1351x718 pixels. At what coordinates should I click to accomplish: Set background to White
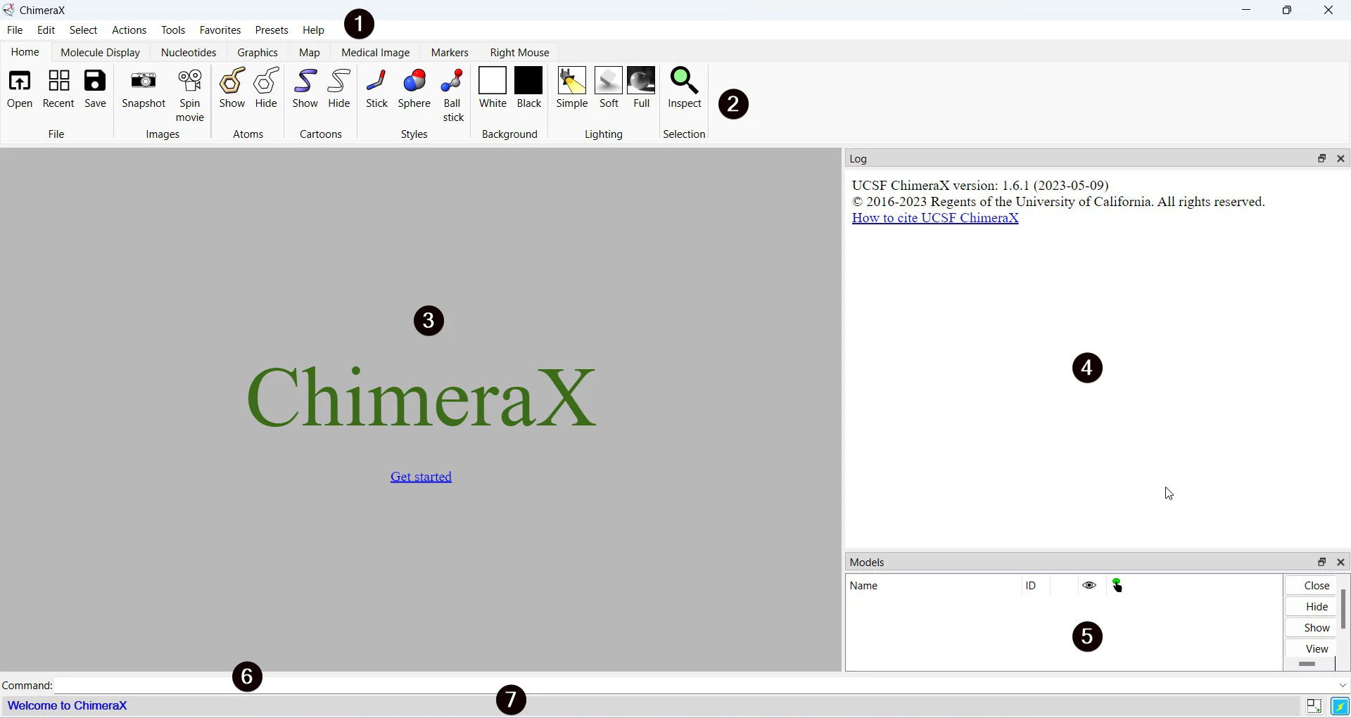tap(493, 89)
